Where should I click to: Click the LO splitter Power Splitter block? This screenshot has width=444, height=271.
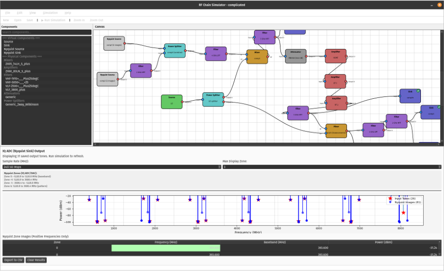[x=213, y=99]
